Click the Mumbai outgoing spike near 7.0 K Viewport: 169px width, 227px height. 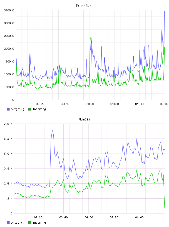52,130
